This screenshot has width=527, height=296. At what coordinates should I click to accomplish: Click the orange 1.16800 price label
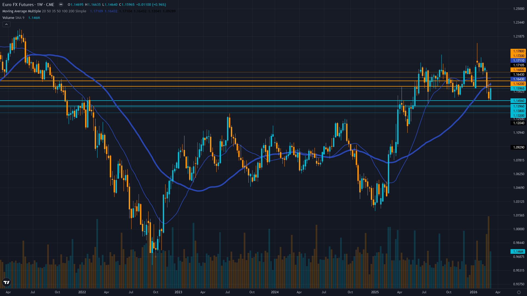(x=518, y=70)
